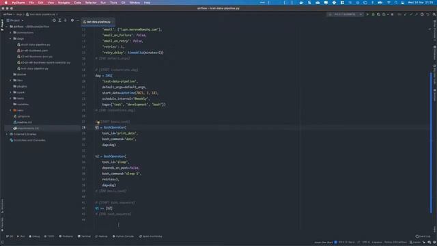Open the Git menu

coord(123,3)
